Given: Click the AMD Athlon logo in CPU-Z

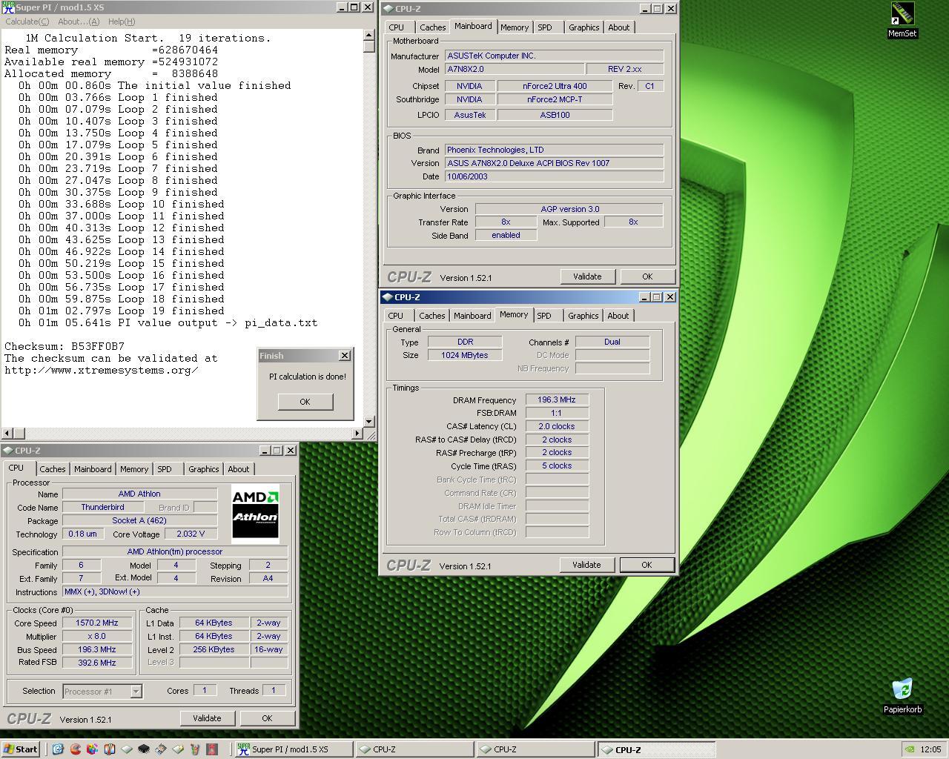Looking at the screenshot, I should tap(255, 514).
